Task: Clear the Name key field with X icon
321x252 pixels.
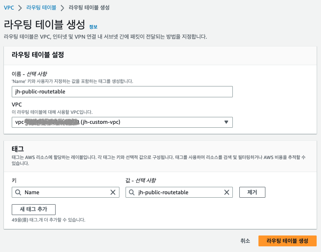Action: (x=113, y=192)
